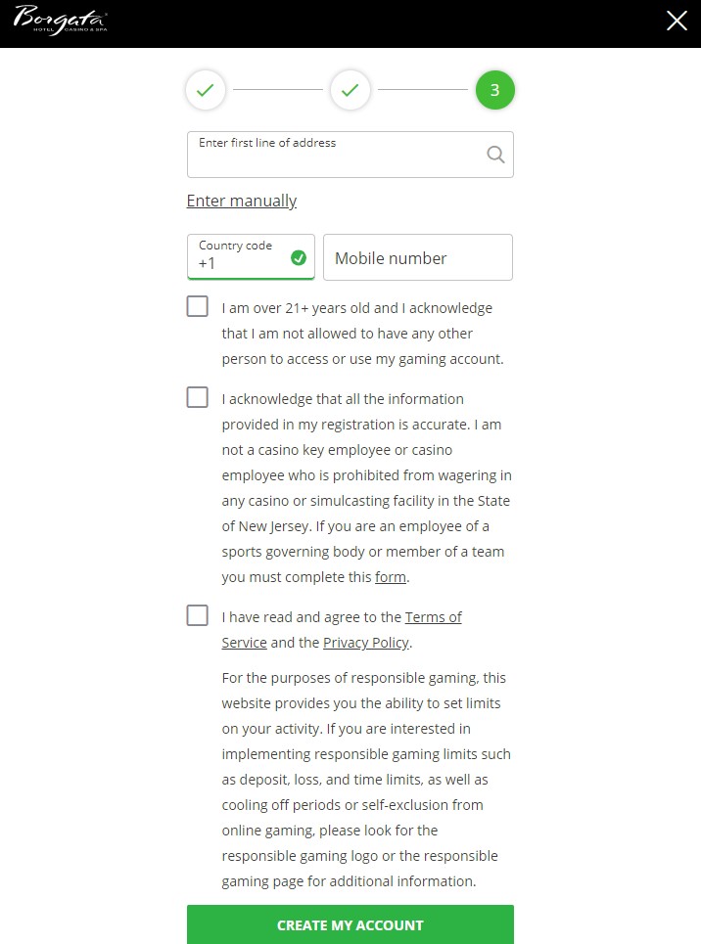Click the green validation check in Country code
The image size is (701, 944).
point(299,258)
